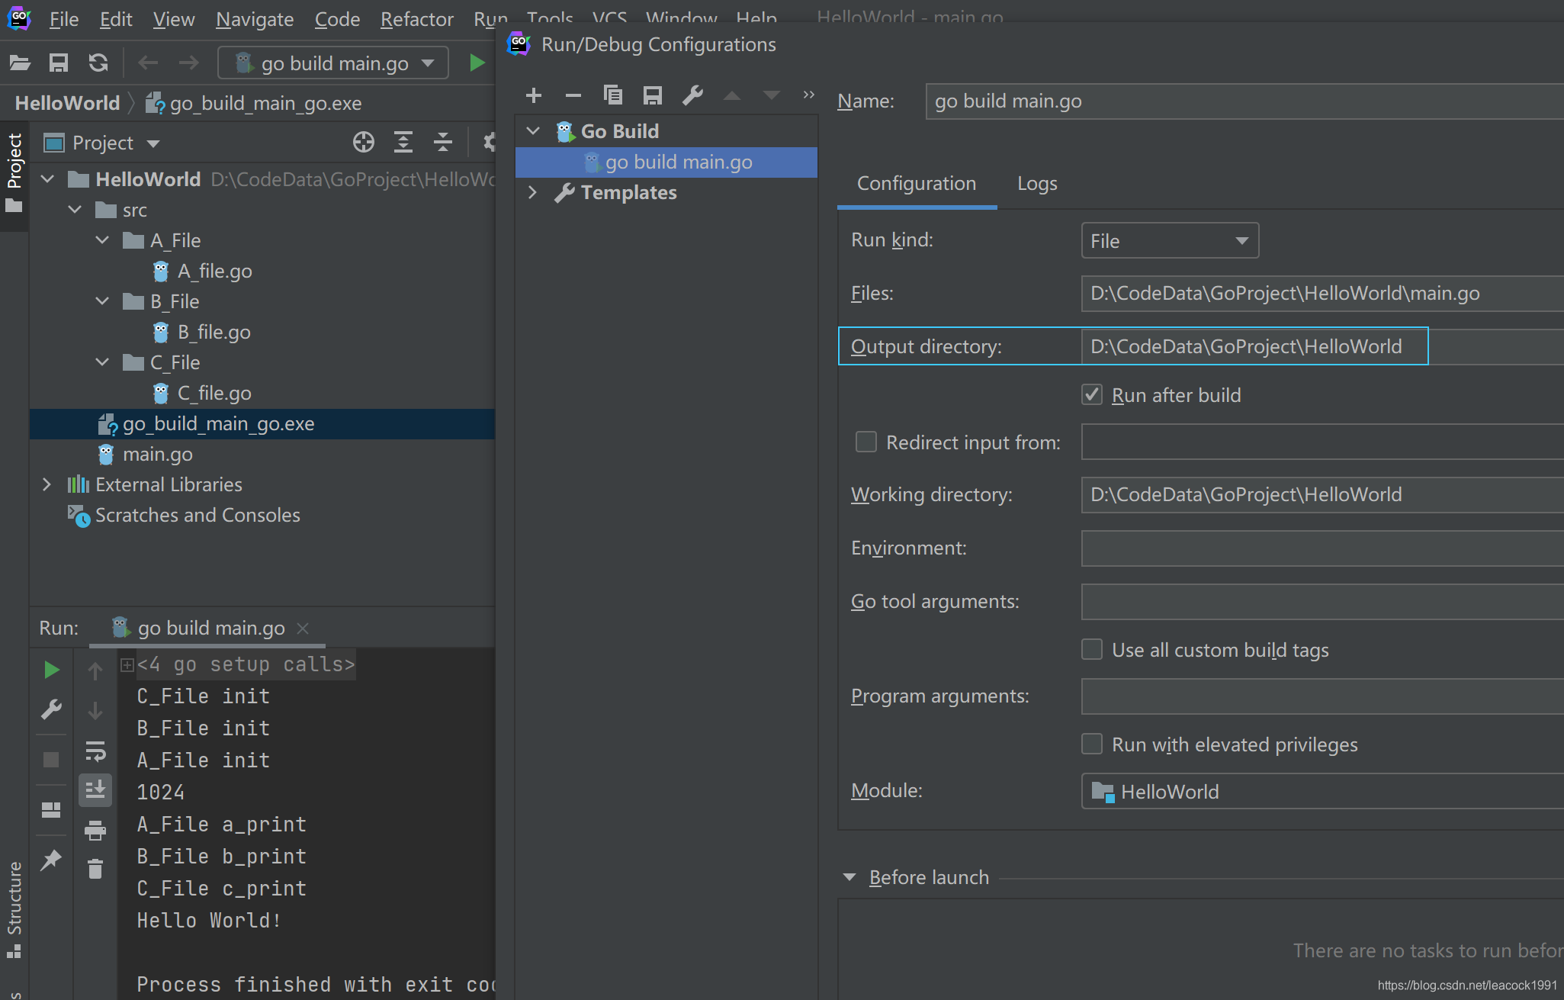This screenshot has height=1000, width=1564.
Task: Open the File menu
Action: coord(64,19)
